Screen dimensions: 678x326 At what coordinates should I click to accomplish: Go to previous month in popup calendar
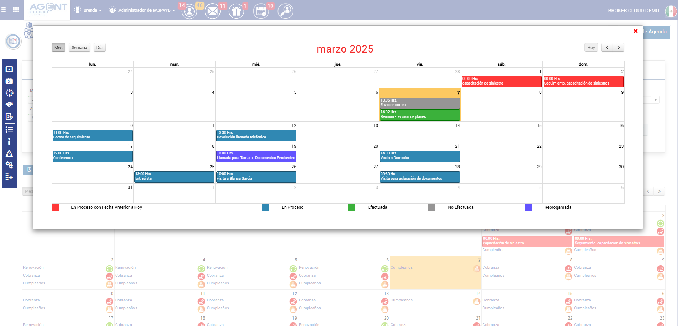[x=607, y=48]
